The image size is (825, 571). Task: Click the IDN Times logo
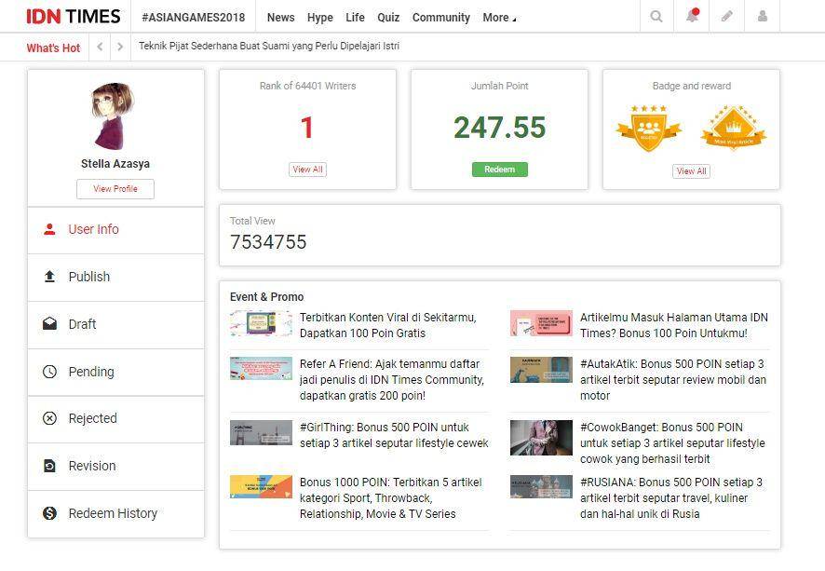(74, 17)
